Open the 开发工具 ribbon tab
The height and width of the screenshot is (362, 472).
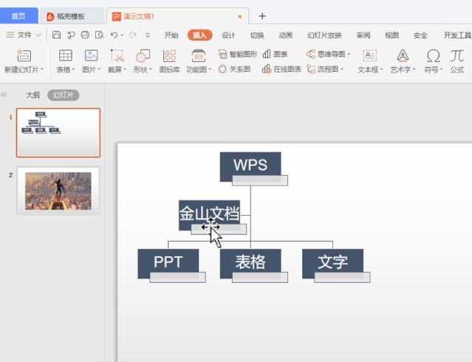pyautogui.click(x=457, y=35)
